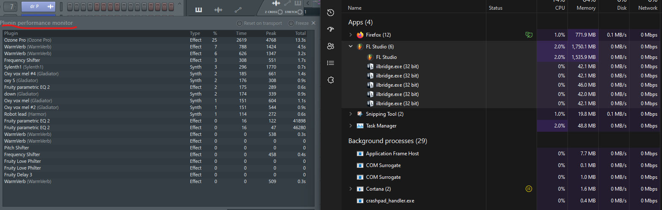Open the Users page icon
The width and height of the screenshot is (662, 210).
(x=331, y=46)
